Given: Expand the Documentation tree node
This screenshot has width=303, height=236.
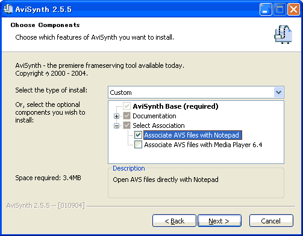Looking at the screenshot, I should click(116, 116).
